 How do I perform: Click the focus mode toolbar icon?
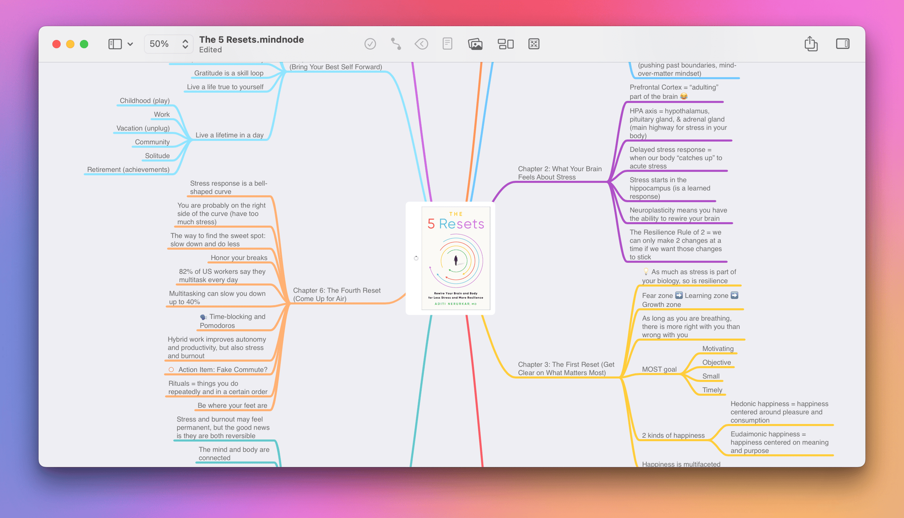534,44
